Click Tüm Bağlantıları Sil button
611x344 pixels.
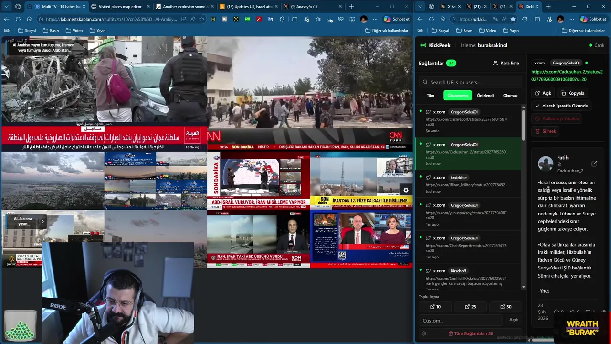click(x=471, y=333)
